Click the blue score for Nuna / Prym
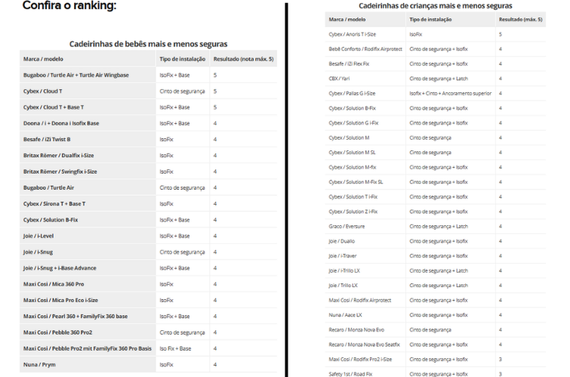The height and width of the screenshot is (377, 570). 215,364
